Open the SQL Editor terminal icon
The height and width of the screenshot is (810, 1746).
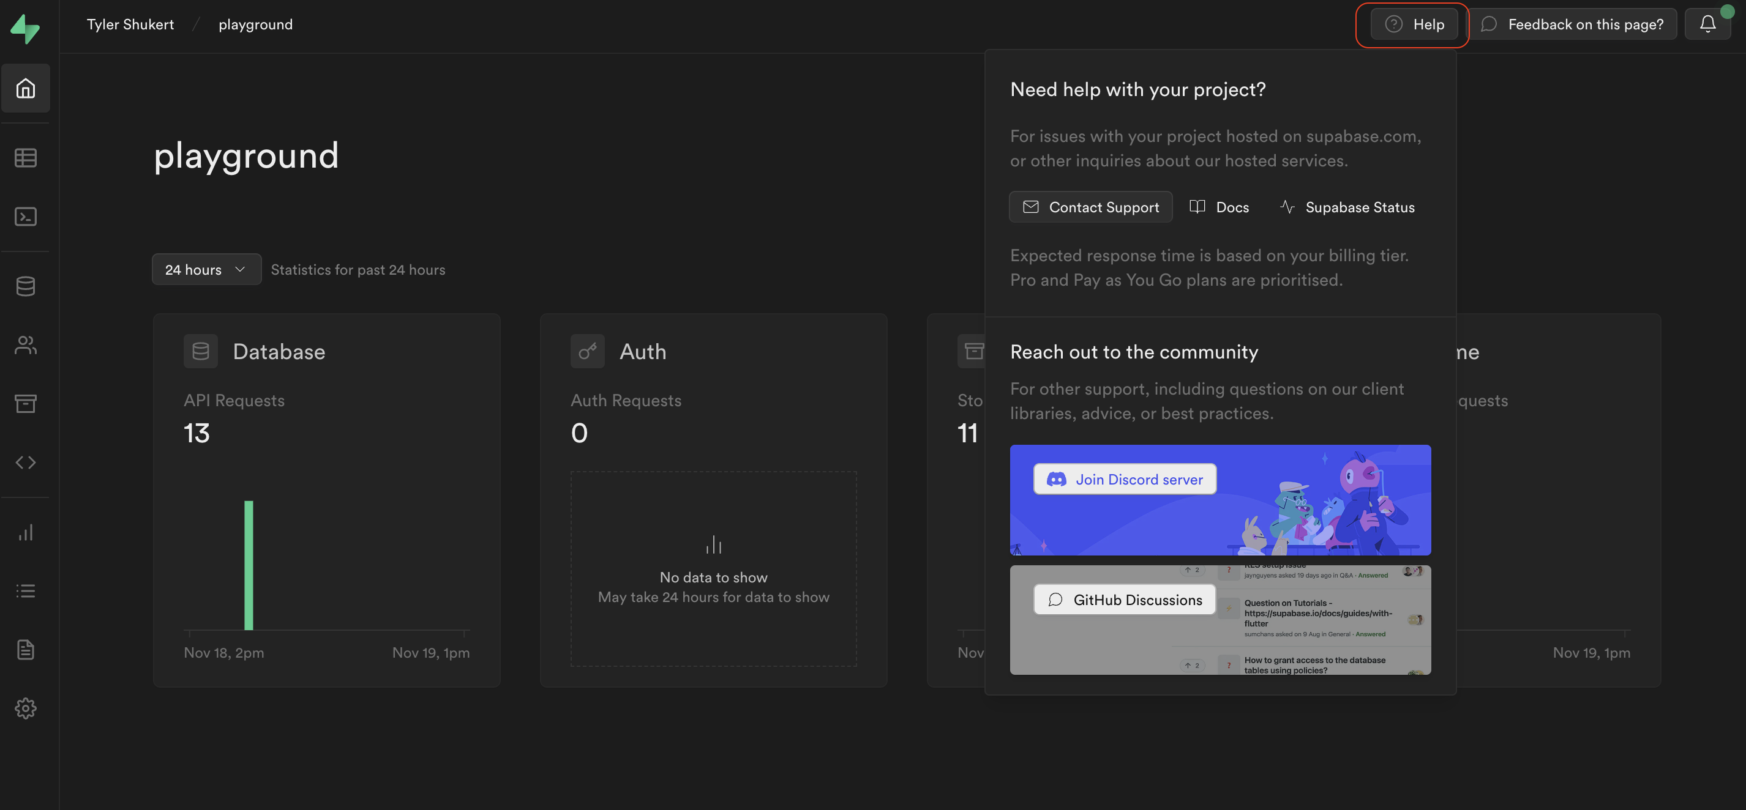coord(26,217)
